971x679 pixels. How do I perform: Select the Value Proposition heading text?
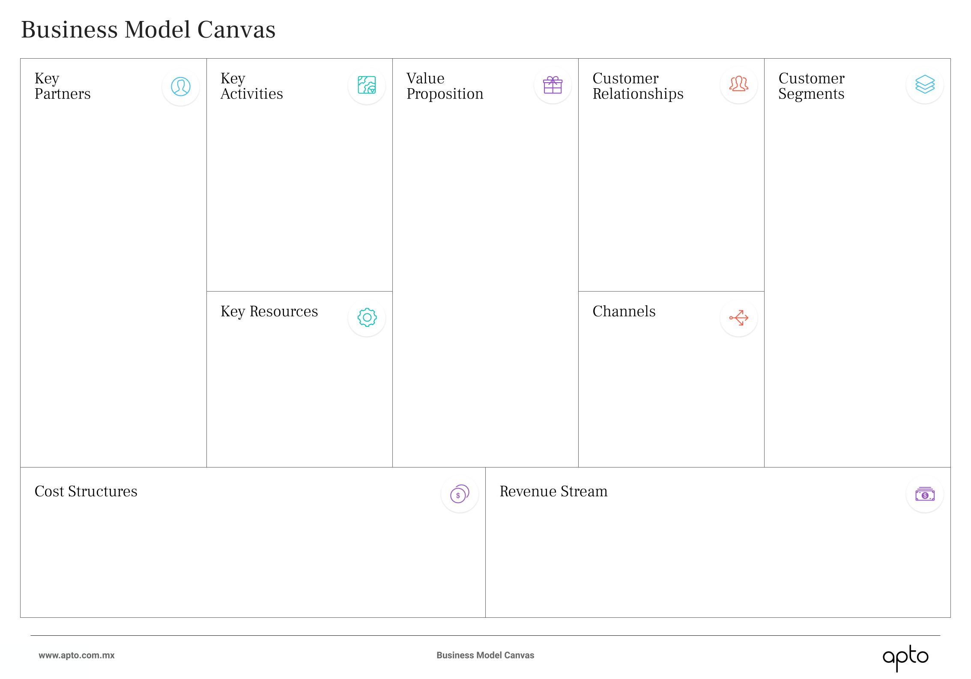click(x=445, y=86)
